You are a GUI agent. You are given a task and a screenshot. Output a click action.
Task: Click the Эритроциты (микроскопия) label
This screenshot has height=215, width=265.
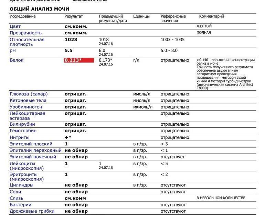point(27,177)
